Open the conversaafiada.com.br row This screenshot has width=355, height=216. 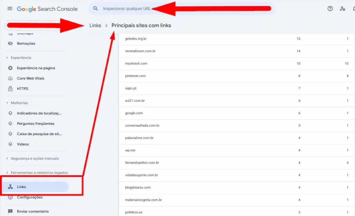[237, 126]
